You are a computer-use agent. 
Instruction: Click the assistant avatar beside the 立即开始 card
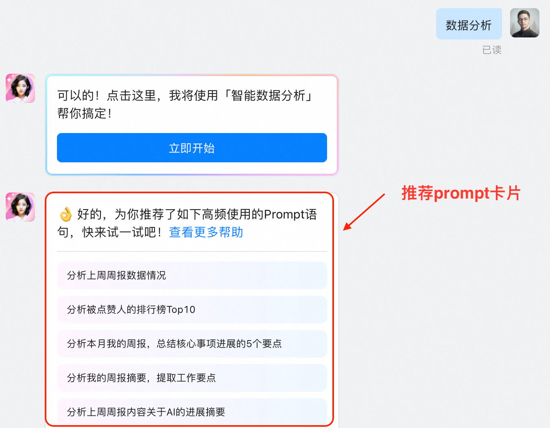tap(20, 88)
